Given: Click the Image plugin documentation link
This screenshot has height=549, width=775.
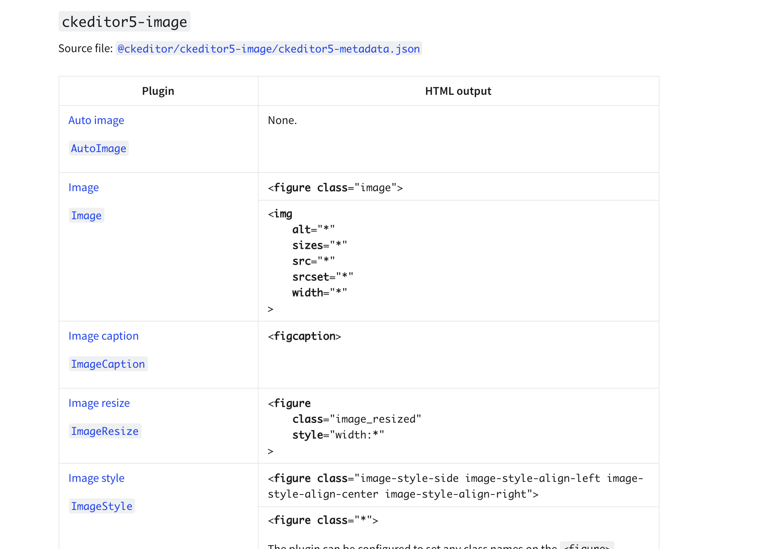Looking at the screenshot, I should pos(83,187).
